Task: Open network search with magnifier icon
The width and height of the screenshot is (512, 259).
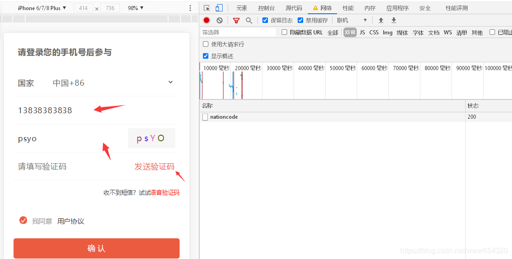Action: [249, 20]
